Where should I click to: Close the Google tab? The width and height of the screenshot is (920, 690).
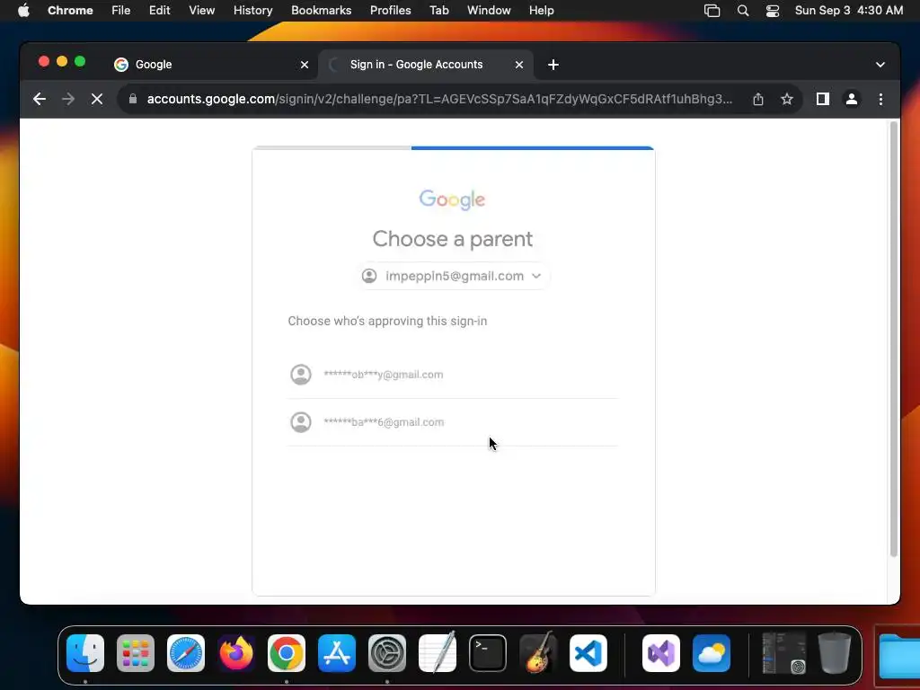pos(305,65)
